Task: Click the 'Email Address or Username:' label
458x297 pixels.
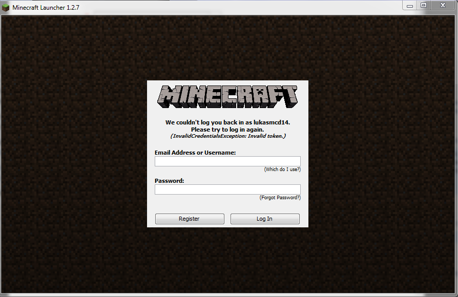Action: click(x=195, y=153)
